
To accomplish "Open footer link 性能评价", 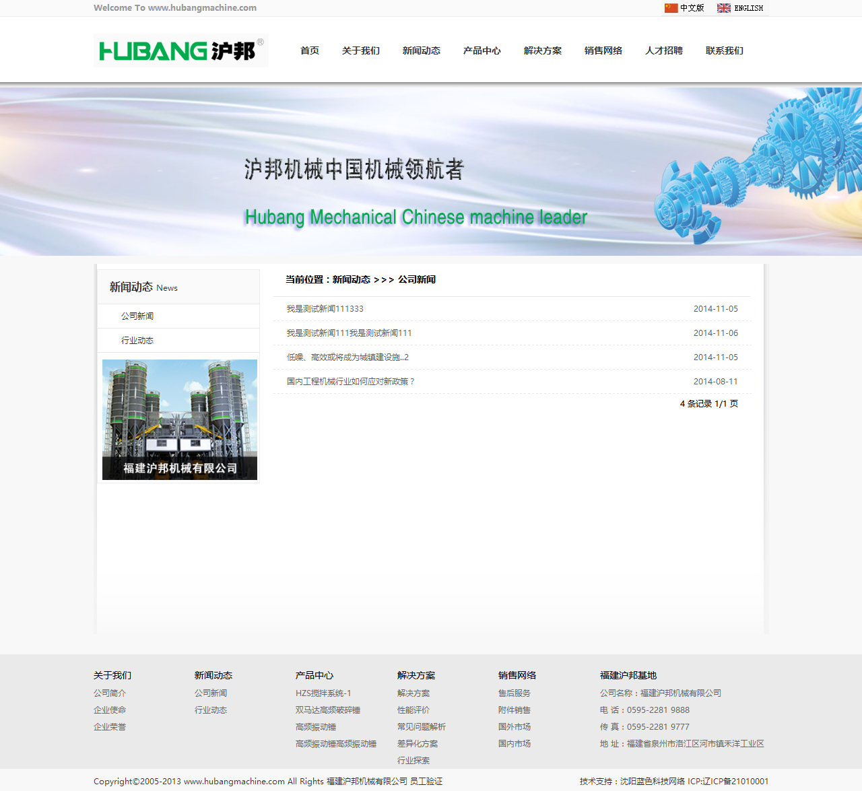I will click(x=413, y=710).
